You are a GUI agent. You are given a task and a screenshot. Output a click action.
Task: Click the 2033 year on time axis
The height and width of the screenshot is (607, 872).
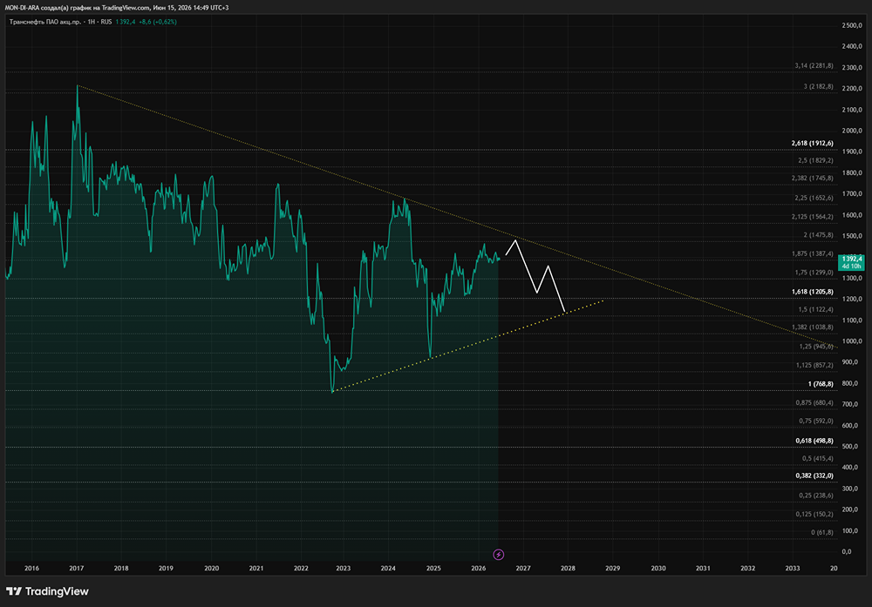(792, 568)
